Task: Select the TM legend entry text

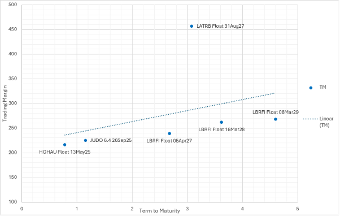Action: coord(323,87)
